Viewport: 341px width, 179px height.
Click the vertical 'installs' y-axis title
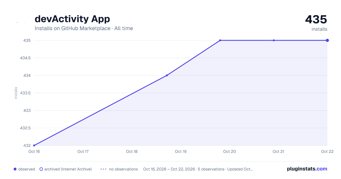coord(16,93)
